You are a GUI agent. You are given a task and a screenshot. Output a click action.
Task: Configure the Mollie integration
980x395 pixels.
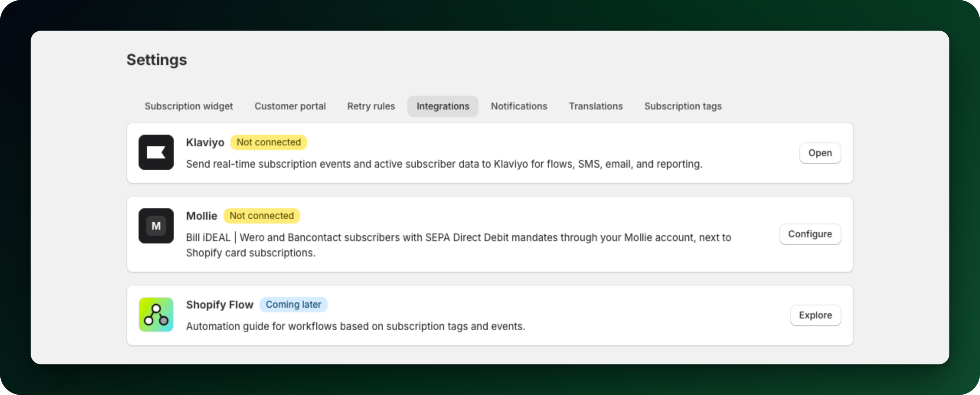pos(810,234)
